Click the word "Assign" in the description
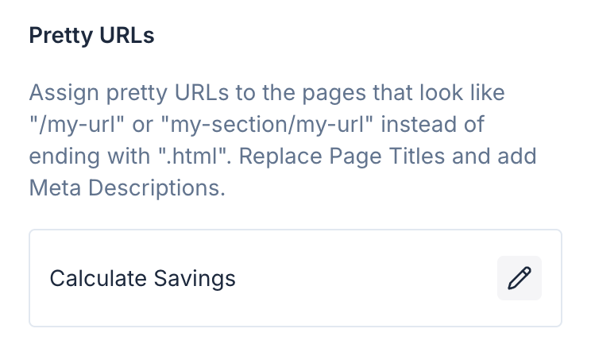The width and height of the screenshot is (591, 348). [61, 93]
